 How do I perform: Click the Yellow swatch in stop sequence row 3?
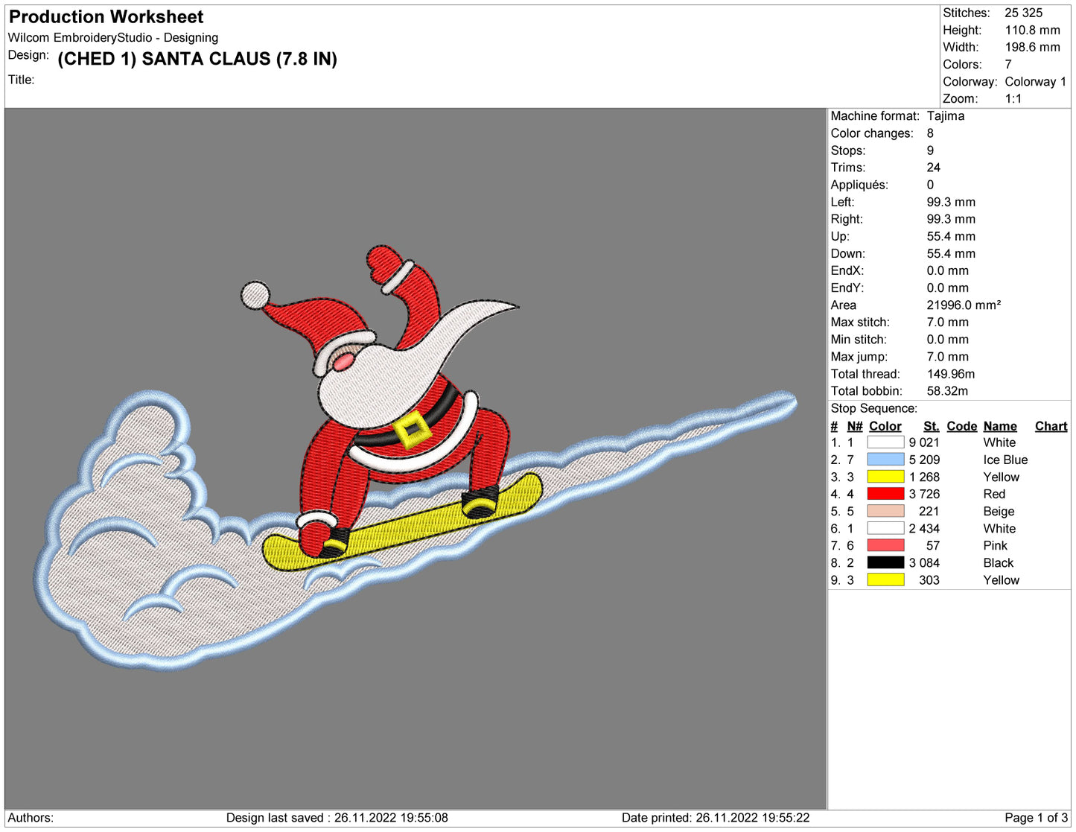pos(885,477)
